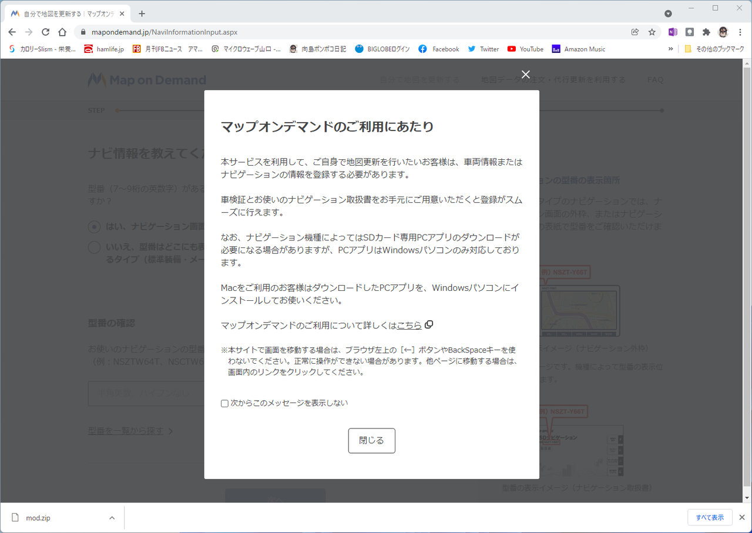Open カロリーSlism bookmark
This screenshot has width=752, height=533.
click(x=42, y=49)
